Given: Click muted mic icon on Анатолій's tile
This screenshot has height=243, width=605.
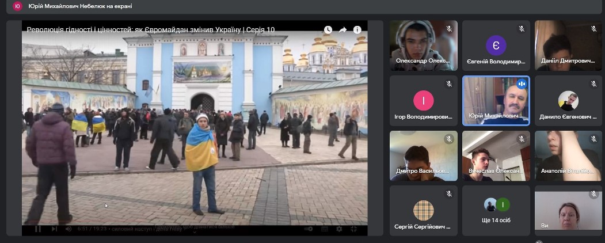Looking at the screenshot, I should coord(594,139).
